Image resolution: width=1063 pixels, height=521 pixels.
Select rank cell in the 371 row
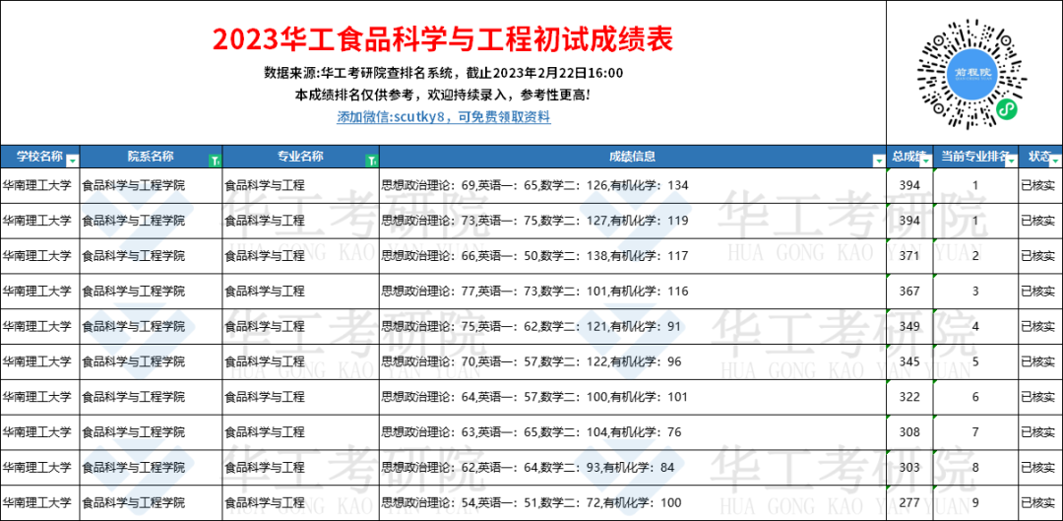(975, 256)
